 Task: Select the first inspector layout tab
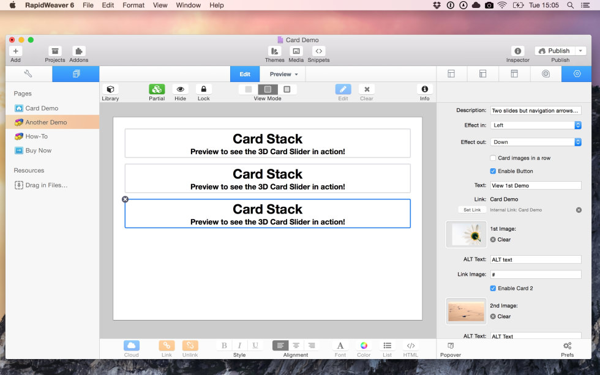click(452, 74)
